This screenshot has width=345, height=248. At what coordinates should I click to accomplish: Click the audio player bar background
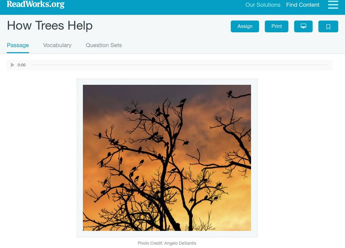(x=169, y=65)
